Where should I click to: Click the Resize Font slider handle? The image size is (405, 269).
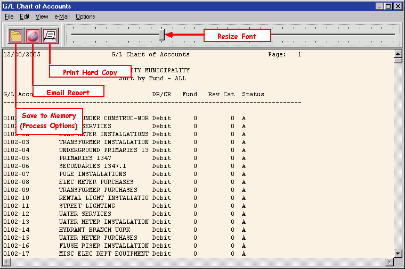tap(161, 35)
